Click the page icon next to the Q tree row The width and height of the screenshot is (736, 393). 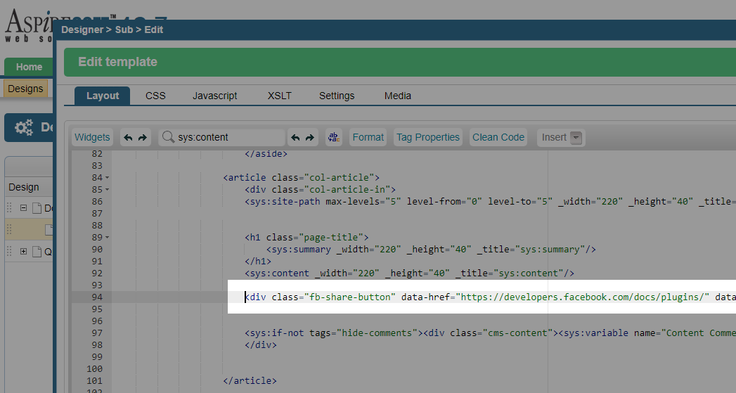pos(37,252)
